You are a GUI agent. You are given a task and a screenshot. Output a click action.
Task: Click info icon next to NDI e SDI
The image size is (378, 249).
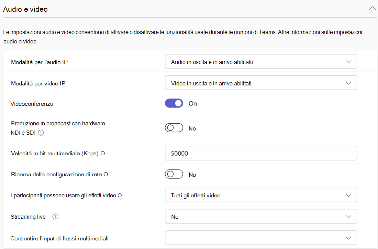(x=41, y=133)
